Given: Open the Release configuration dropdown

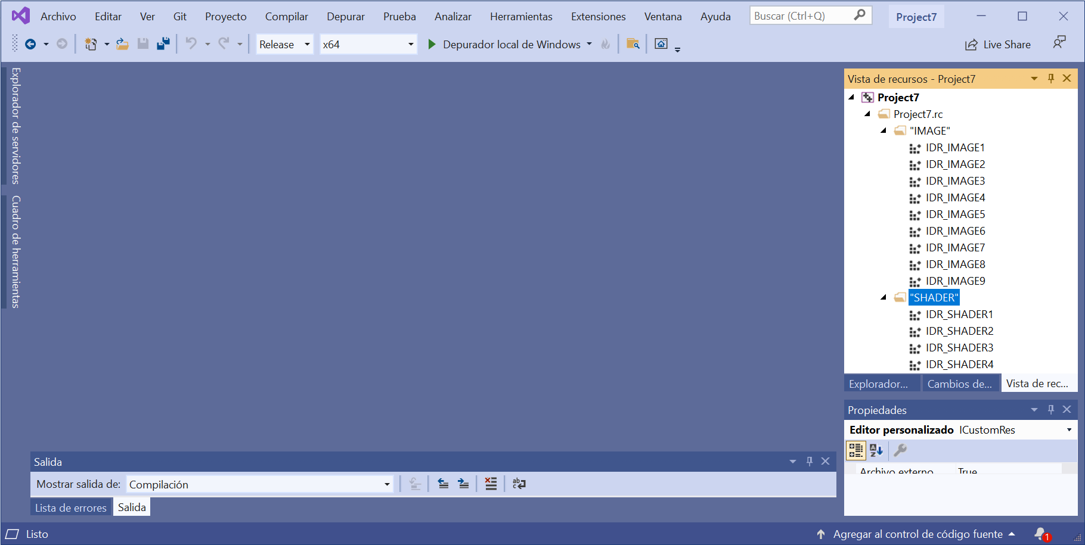Looking at the screenshot, I should (x=284, y=44).
